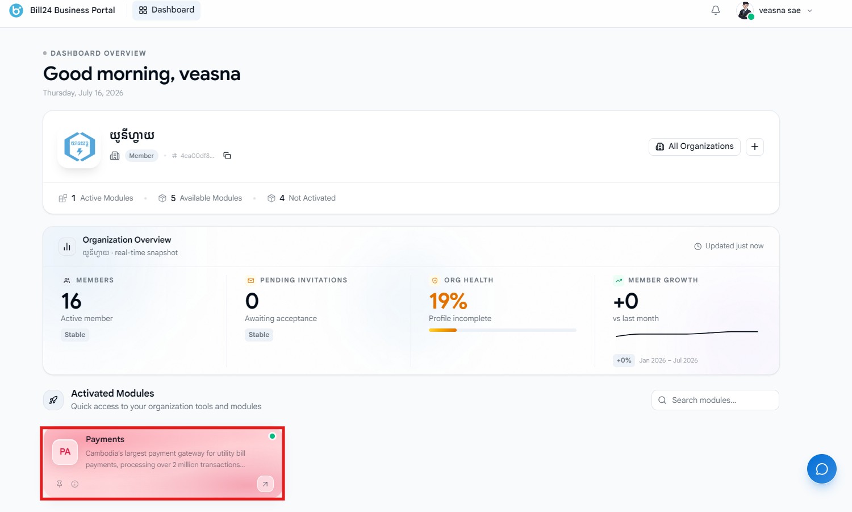Viewport: 852px width, 512px height.
Task: View 5 Available Modules
Action: pyautogui.click(x=200, y=198)
